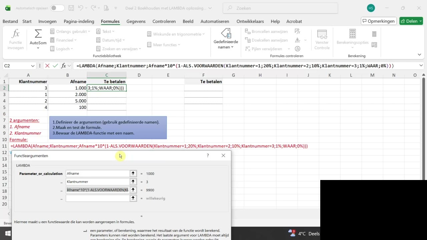427x240 pixels.
Task: Open the Tekst functions dropdown
Action: (105, 31)
